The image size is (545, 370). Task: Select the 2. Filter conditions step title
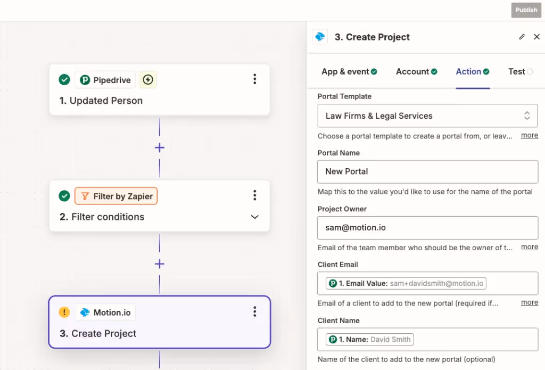click(102, 217)
